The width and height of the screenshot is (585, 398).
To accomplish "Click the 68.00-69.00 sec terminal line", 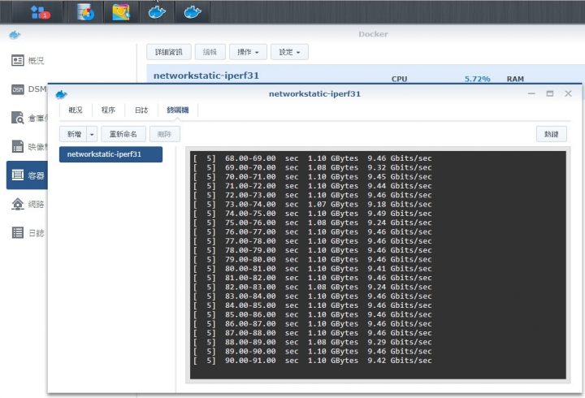I will point(313,158).
